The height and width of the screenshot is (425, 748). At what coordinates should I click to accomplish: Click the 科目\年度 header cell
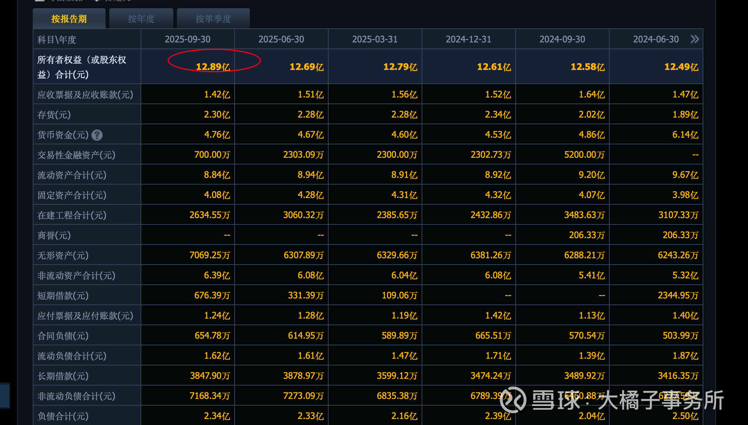(57, 39)
